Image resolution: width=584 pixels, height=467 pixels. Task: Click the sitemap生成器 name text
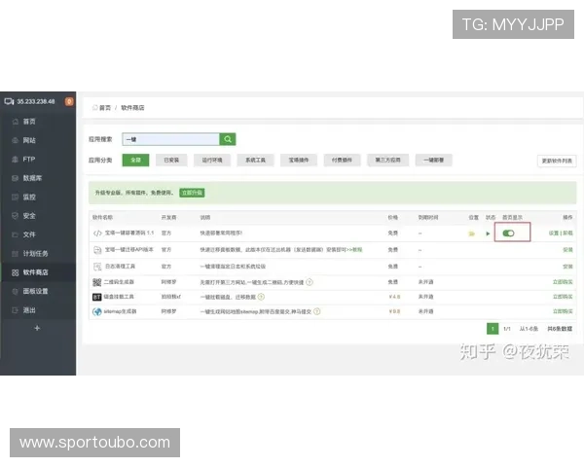[x=120, y=311]
